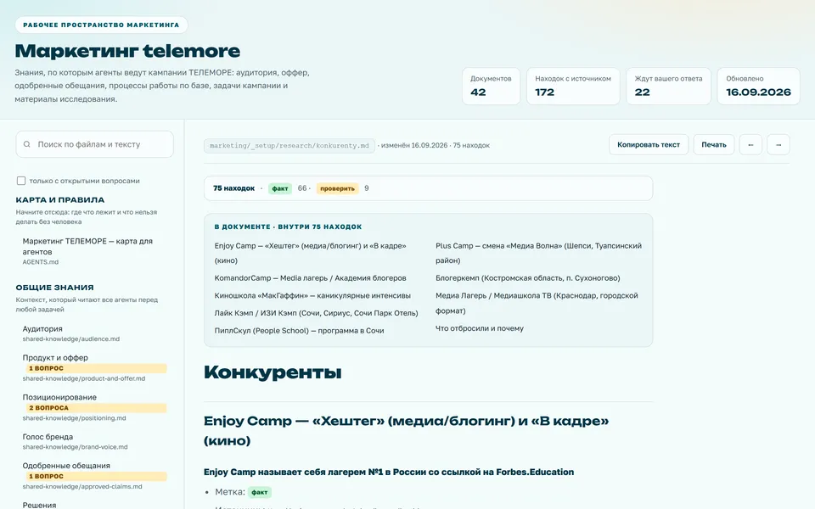The width and height of the screenshot is (815, 509).
Task: Go to «Блогеркемп (Костромская область)» section
Action: pos(527,278)
